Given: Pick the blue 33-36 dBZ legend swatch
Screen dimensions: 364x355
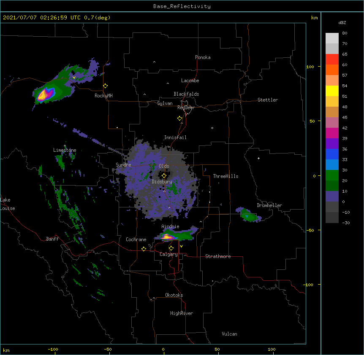Looking at the screenshot, I should tap(332, 154).
